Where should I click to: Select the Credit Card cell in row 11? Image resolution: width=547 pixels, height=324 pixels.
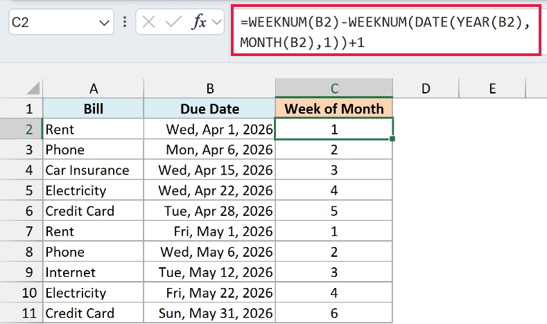pos(93,313)
